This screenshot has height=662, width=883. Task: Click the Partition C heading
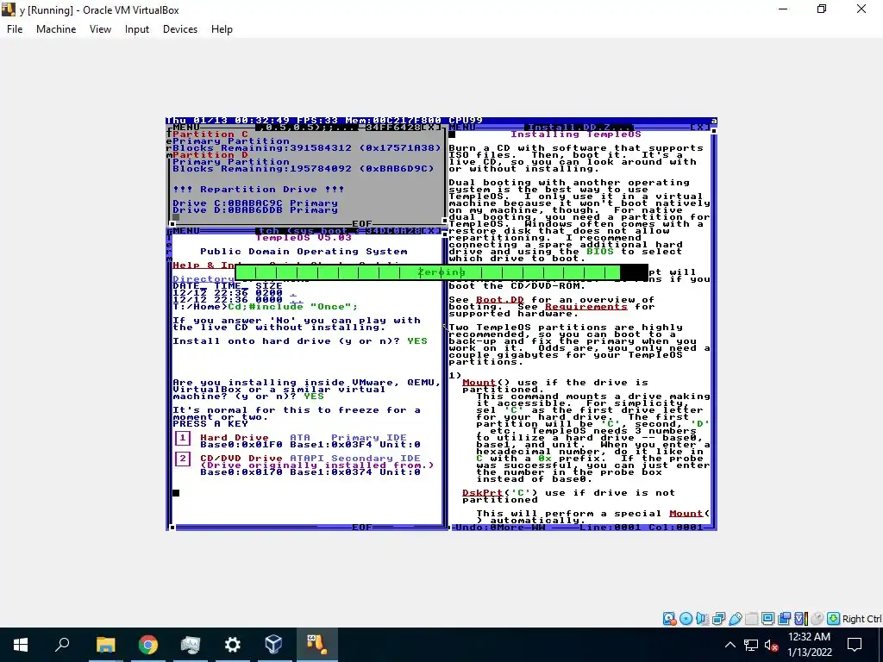[210, 134]
